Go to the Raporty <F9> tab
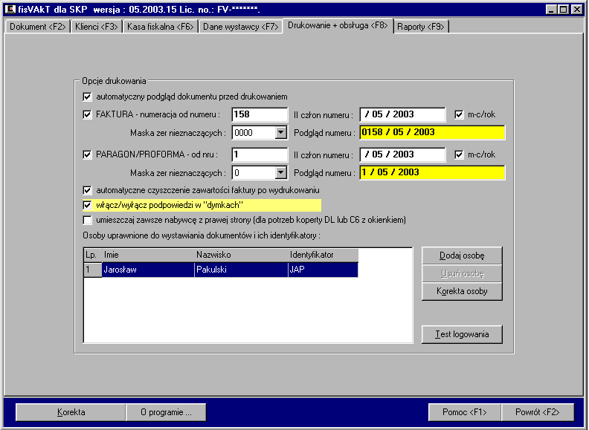The height and width of the screenshot is (430, 589). (x=420, y=27)
